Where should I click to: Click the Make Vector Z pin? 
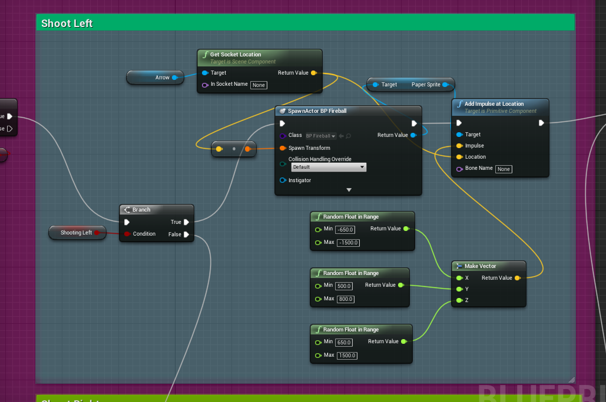[x=459, y=300]
